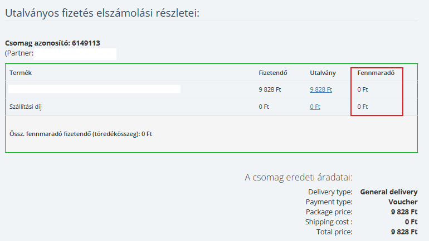
Task: Click the redacted product name cell
Action: (x=94, y=89)
